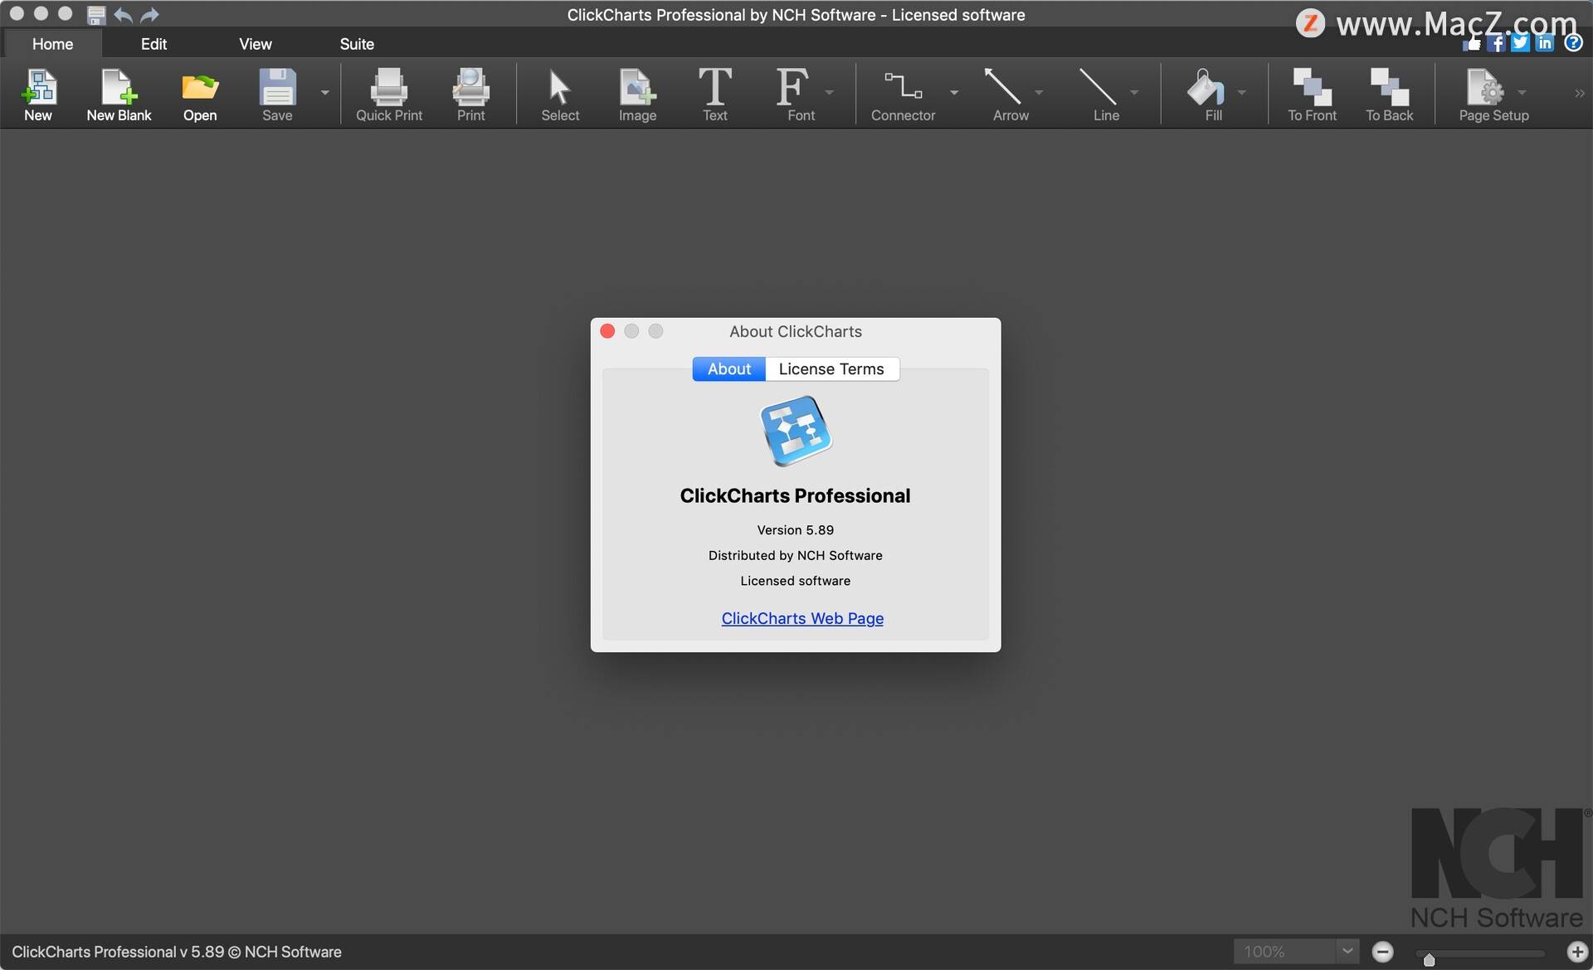
Task: Open the Suite ribbon tab
Action: tap(357, 44)
